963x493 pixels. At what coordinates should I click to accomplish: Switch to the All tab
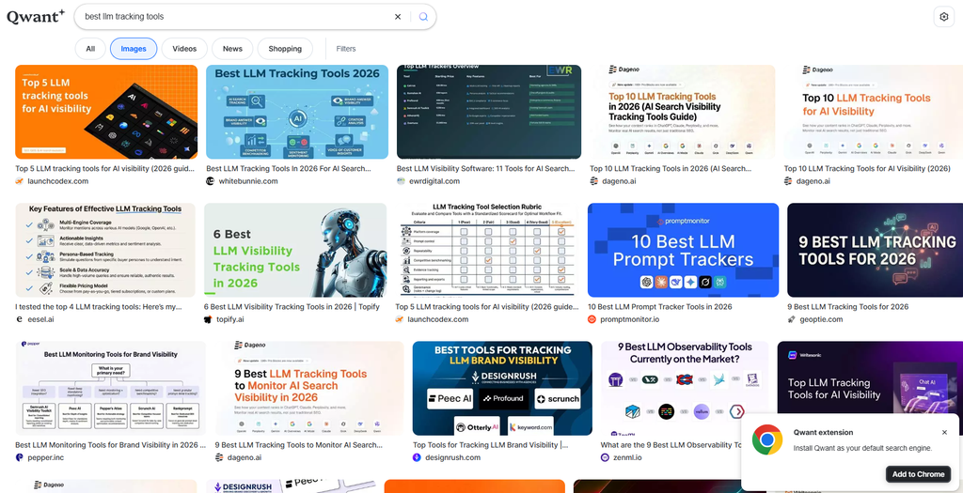[x=90, y=49]
